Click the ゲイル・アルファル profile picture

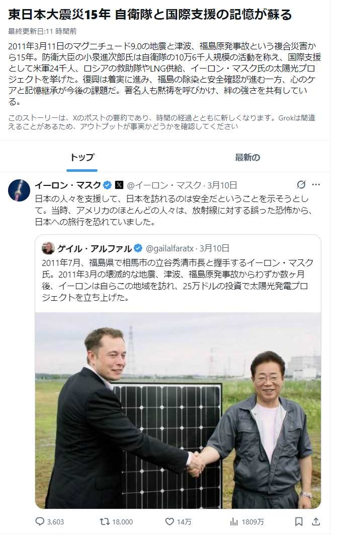[48, 248]
